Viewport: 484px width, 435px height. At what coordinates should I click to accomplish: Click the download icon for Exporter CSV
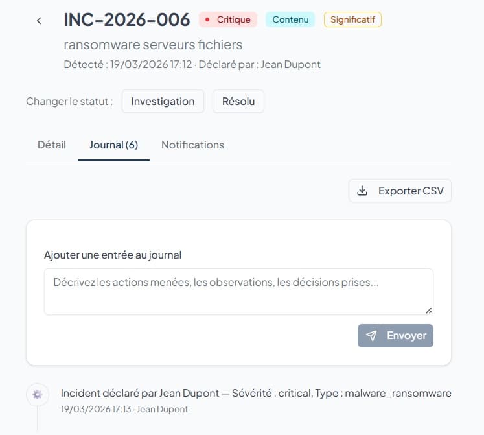pos(363,191)
